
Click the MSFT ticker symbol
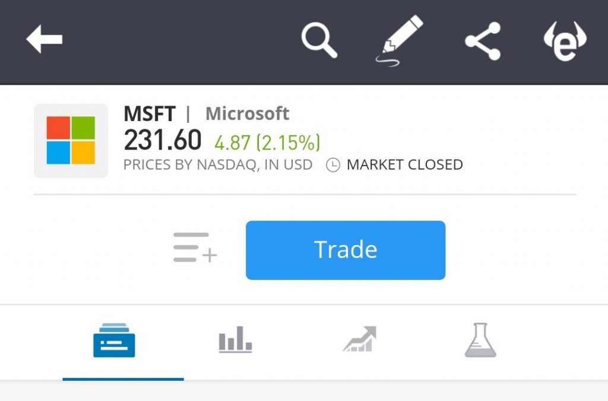[150, 113]
